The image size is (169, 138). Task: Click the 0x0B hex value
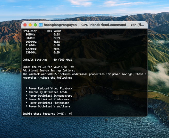pyautogui.click(x=57, y=45)
